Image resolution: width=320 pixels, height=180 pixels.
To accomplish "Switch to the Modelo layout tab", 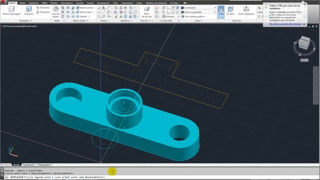I will tap(16, 164).
